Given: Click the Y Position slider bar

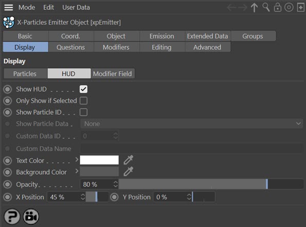Looking at the screenshot, I should click(203, 197).
